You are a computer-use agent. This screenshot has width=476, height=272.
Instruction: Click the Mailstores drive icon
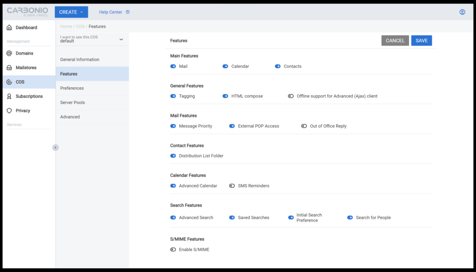click(x=9, y=68)
